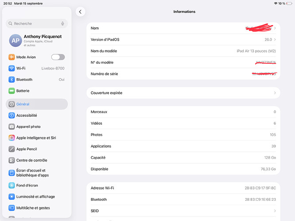Tap Wi-Fi address 28:83:C9:17:9F:8C
The image size is (295, 221).
click(260, 188)
